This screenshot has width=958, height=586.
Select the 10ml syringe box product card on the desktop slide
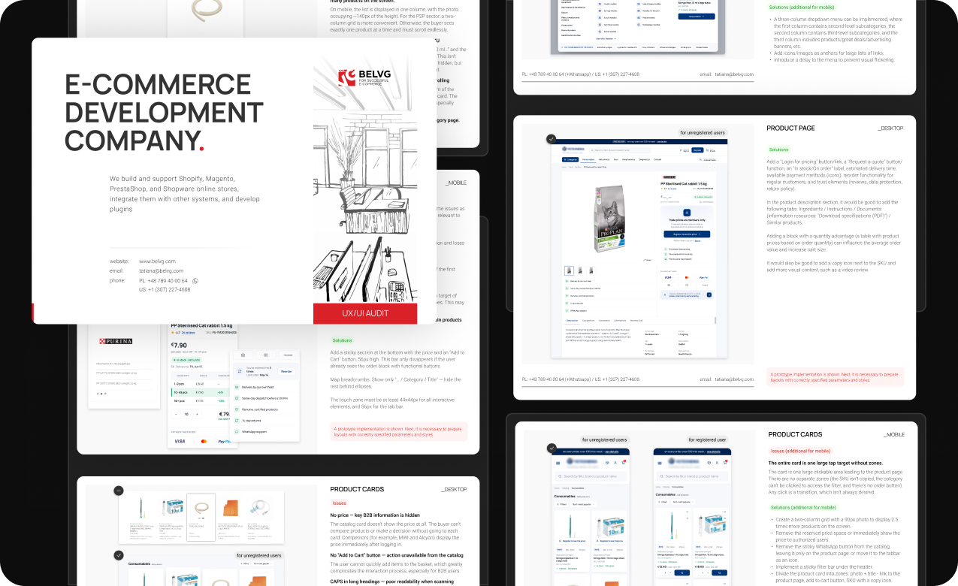173,518
